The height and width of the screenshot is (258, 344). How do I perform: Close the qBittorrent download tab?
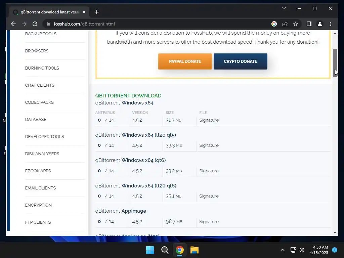(84, 12)
